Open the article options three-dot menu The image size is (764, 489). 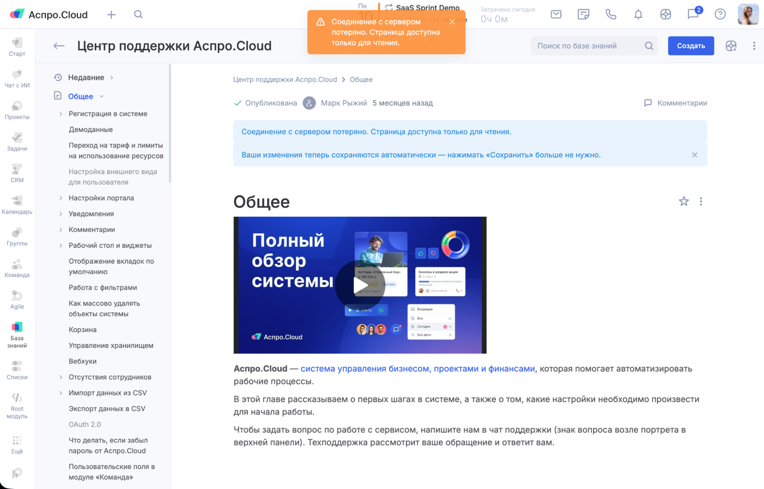click(x=701, y=201)
